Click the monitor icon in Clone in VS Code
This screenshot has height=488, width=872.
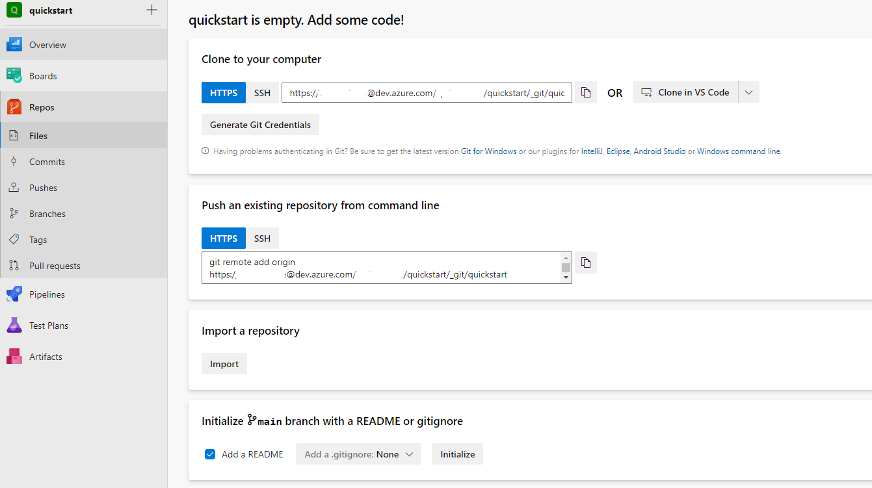tap(646, 92)
